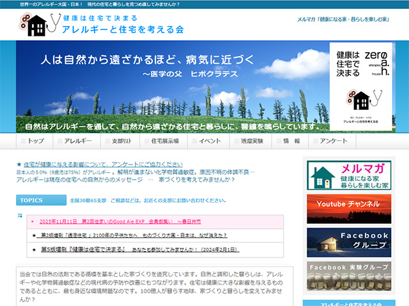Open the 透湿実験 menu item
The width and height of the screenshot is (409, 306).
[x=248, y=141]
